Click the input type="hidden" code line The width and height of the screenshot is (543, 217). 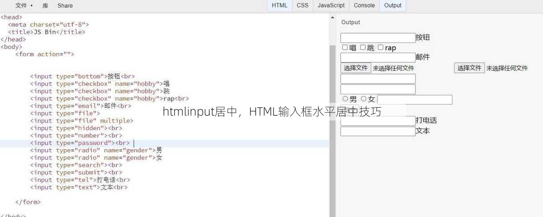tap(76, 128)
